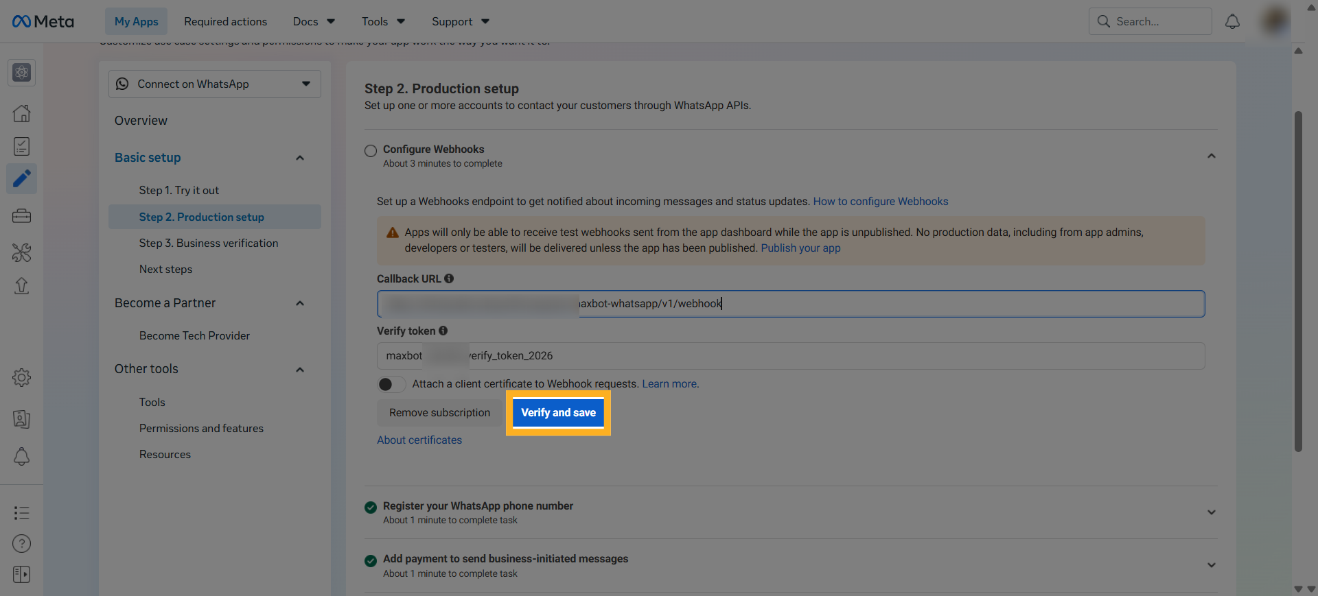Open the Tools dropdown in top bar
This screenshot has height=596, width=1318.
(x=384, y=21)
